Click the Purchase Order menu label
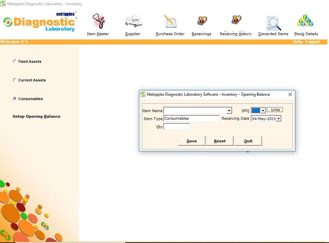The image size is (329, 243). pos(170,34)
